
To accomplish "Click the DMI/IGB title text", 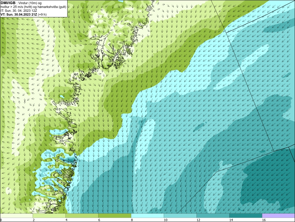I will point(8,3).
